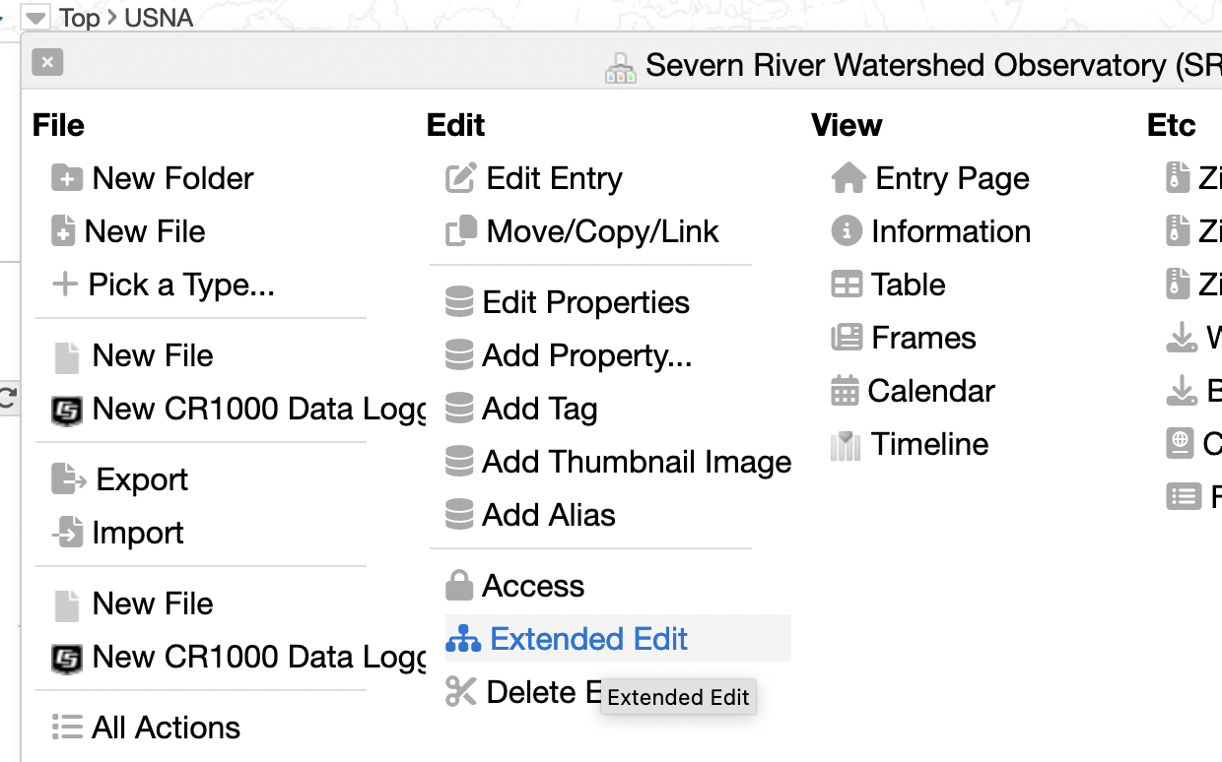The height and width of the screenshot is (762, 1222).
Task: Select Frames view option
Action: pyautogui.click(x=922, y=338)
